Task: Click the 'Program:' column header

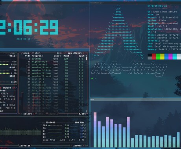Action: 37,56
